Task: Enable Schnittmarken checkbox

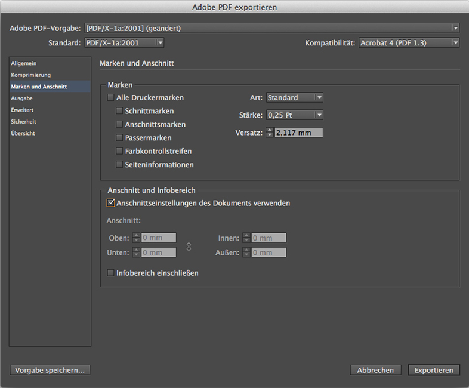Action: point(119,111)
